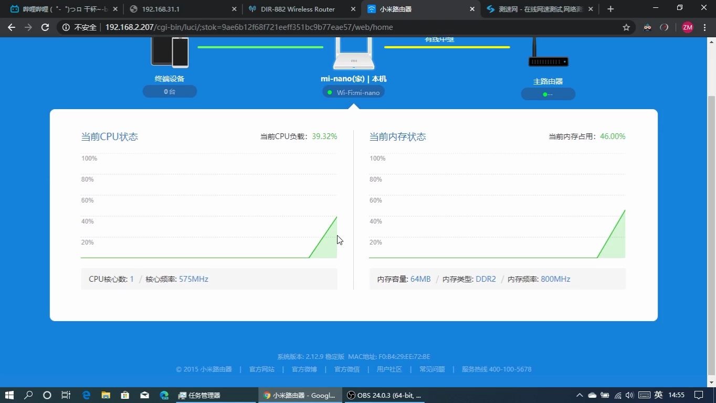716x403 pixels.
Task: Switch to the 测速网 speed test tab
Action: pos(540,9)
